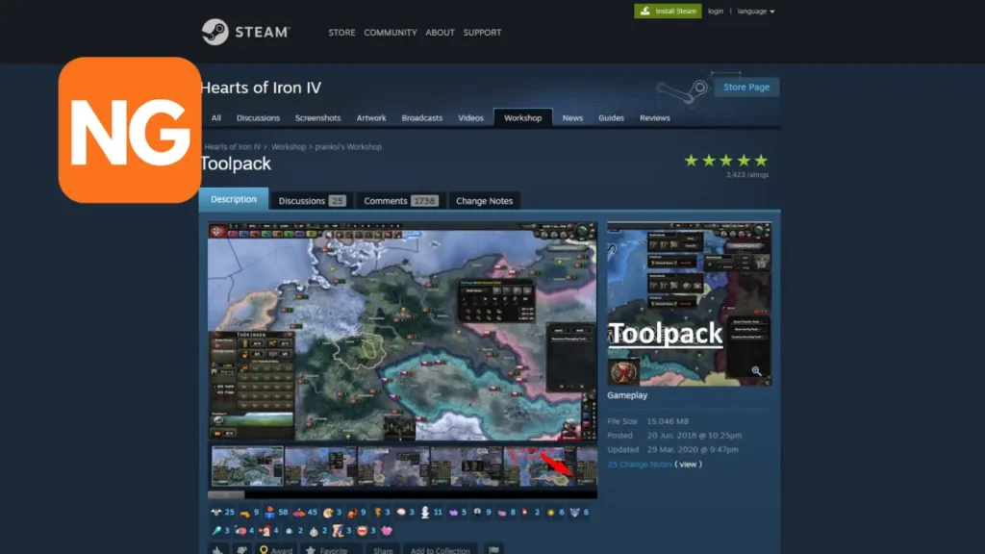The image size is (985, 554).
Task: Click the 25 Change Notes link
Action: coord(640,465)
